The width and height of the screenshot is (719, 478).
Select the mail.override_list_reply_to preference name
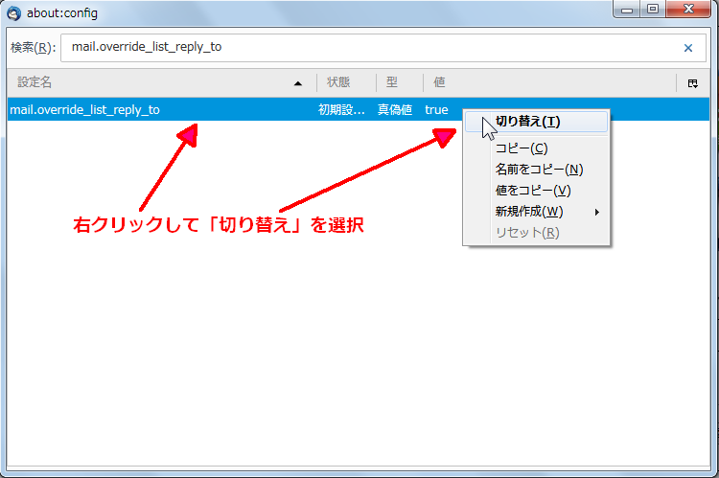tap(84, 110)
